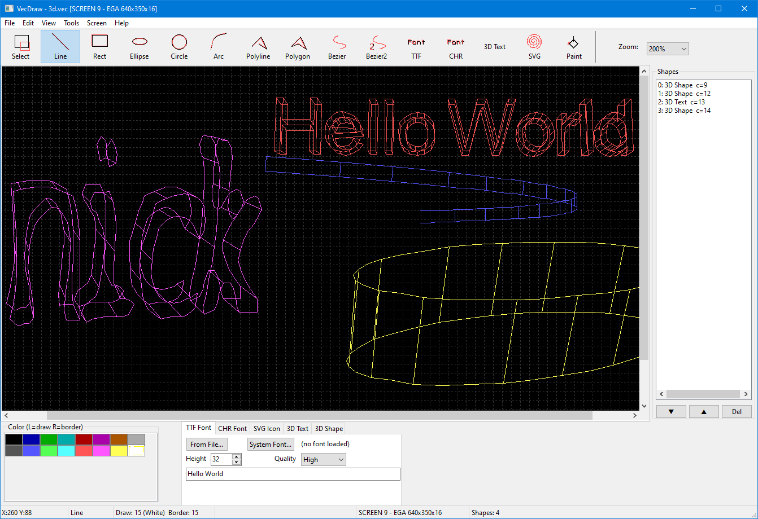This screenshot has width=758, height=519.
Task: Select the Paint tool
Action: [574, 46]
